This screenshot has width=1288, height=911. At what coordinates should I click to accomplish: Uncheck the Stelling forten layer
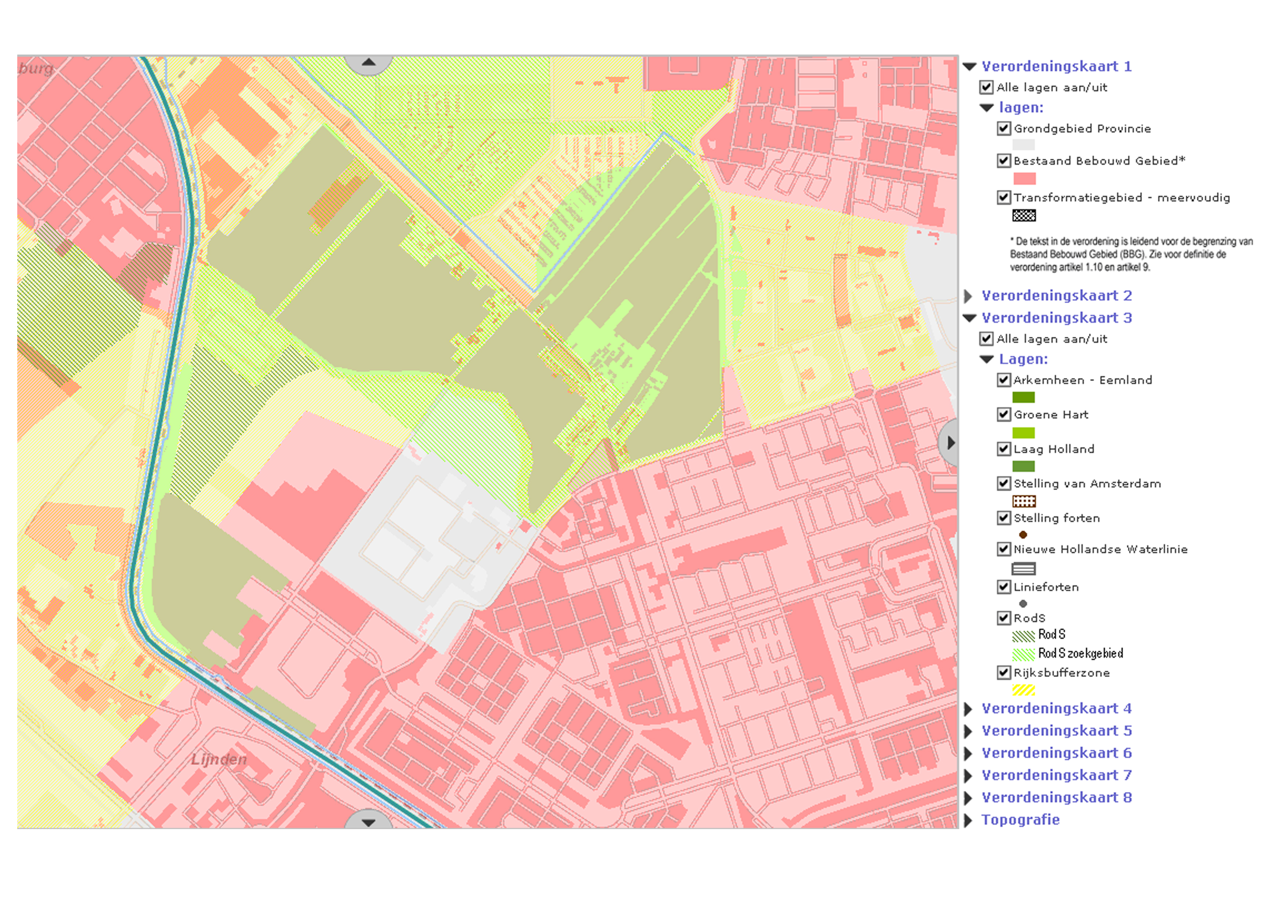(1003, 518)
